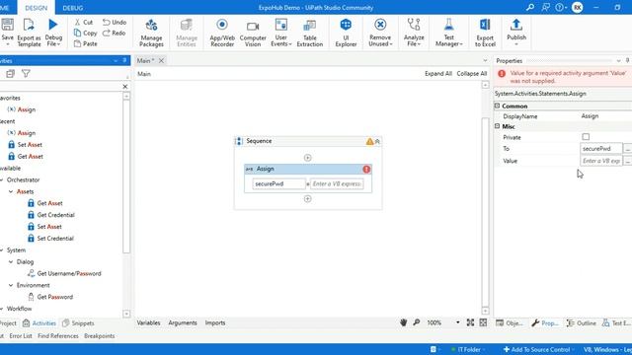
Task: Select Set Credential activity
Action: 55,239
